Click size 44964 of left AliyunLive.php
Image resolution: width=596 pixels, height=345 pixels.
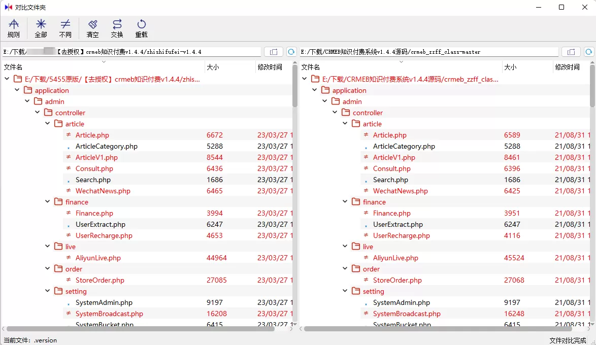tap(217, 258)
